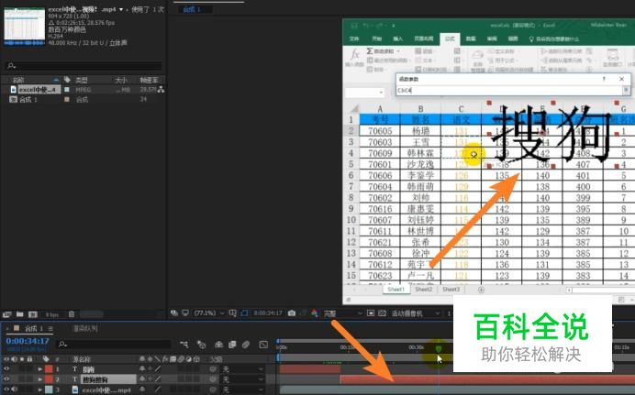Hide the mp4 video layer with its eye

coord(6,390)
